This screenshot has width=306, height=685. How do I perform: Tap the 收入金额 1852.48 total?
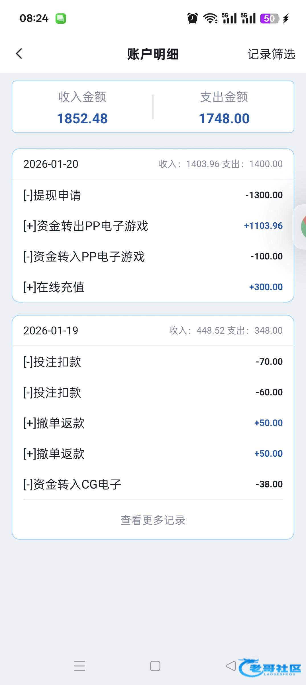(x=82, y=118)
